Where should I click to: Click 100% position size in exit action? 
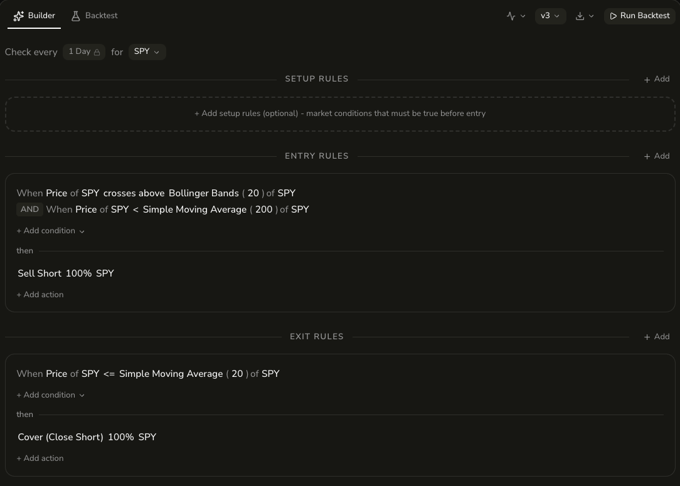click(121, 437)
